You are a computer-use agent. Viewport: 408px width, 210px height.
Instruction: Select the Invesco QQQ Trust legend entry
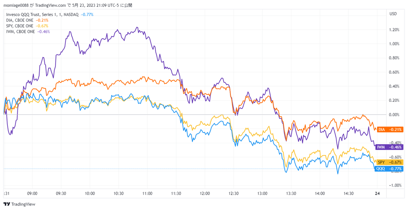click(x=42, y=15)
